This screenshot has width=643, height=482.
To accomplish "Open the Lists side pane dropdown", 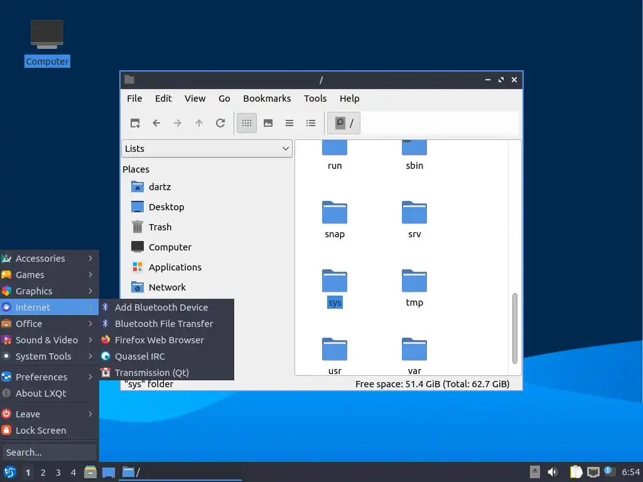I will coord(207,148).
